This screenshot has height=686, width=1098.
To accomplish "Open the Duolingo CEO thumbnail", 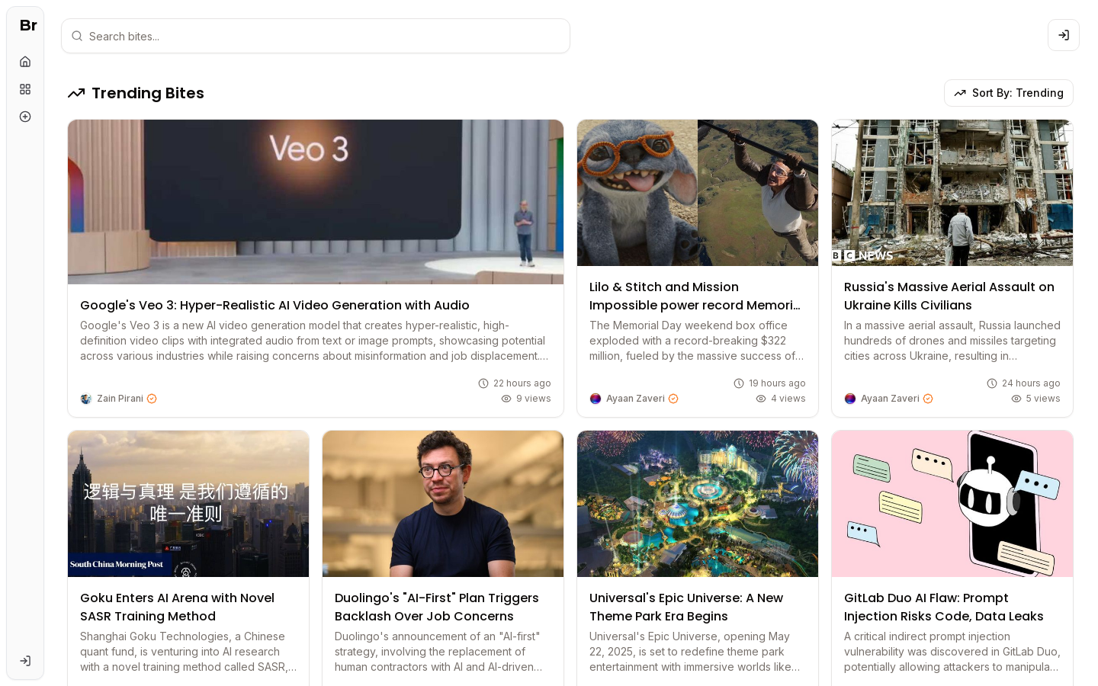I will pos(443,504).
